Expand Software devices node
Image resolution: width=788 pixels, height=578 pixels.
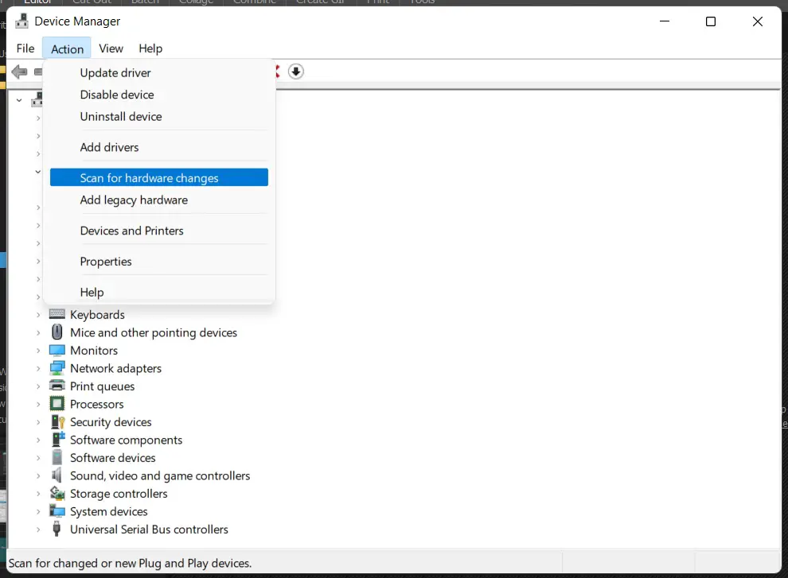(38, 458)
